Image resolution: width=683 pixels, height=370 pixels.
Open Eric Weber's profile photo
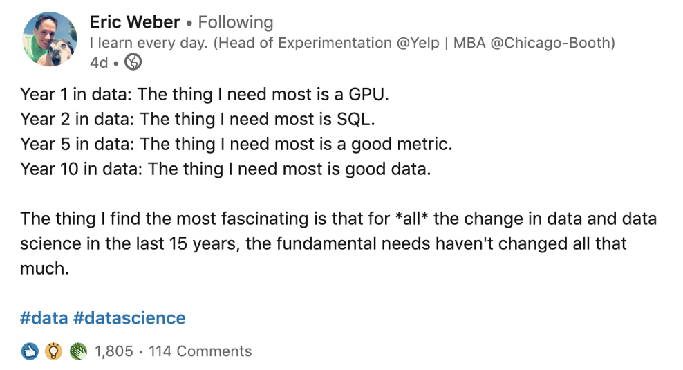[50, 39]
